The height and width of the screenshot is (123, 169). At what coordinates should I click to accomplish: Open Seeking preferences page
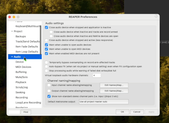20,92
